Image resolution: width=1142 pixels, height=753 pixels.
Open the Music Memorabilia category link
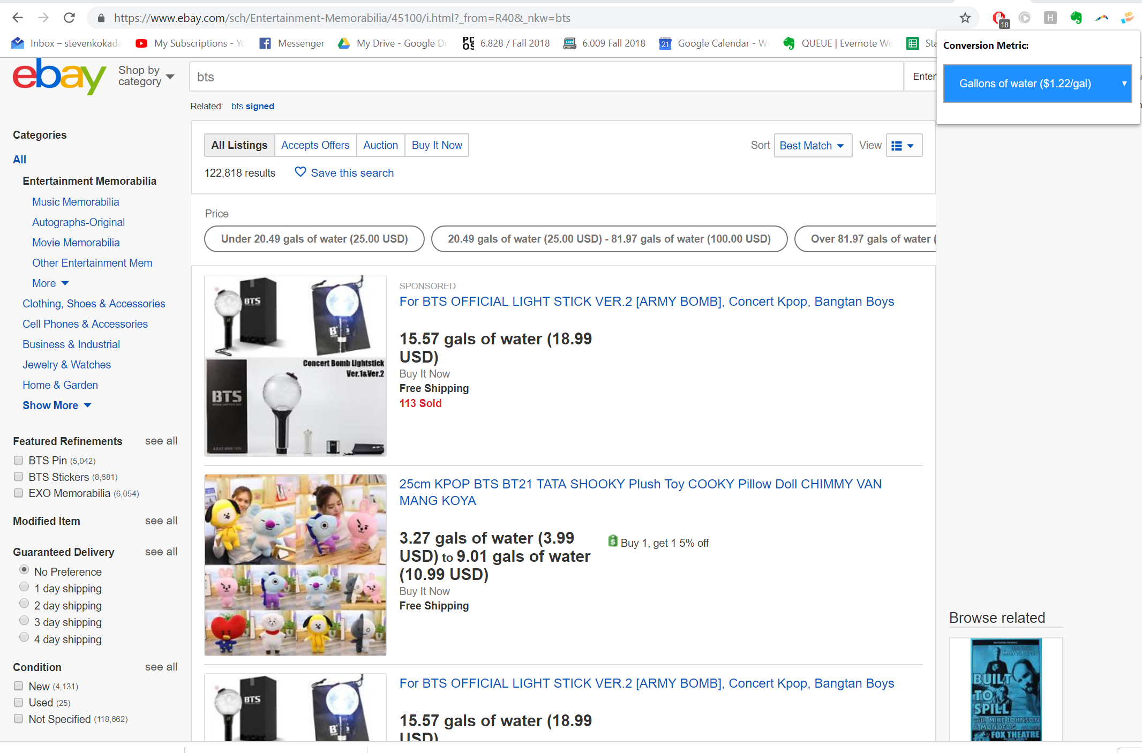click(x=76, y=202)
